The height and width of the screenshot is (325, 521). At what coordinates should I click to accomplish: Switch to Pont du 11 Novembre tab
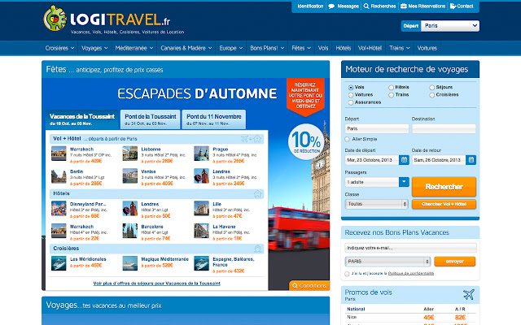pyautogui.click(x=214, y=119)
